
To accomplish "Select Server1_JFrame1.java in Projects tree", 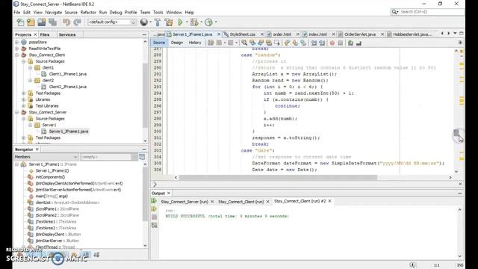I will (x=69, y=132).
